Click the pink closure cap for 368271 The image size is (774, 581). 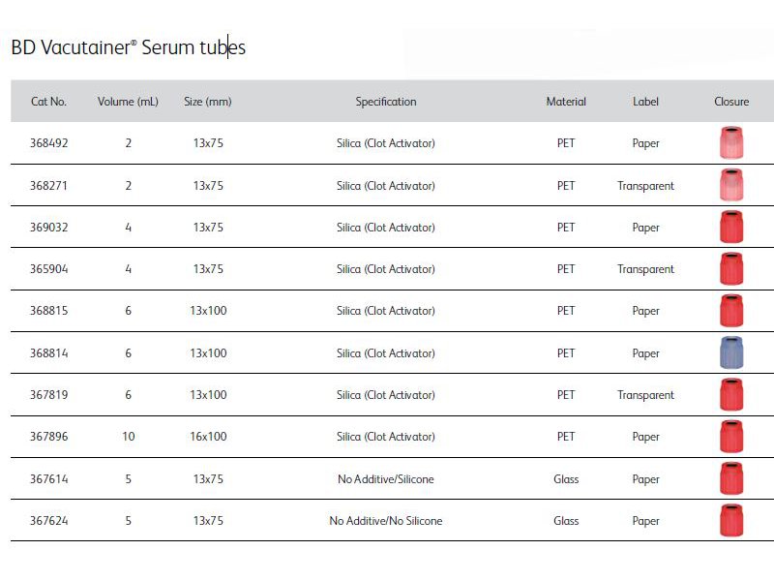point(731,185)
